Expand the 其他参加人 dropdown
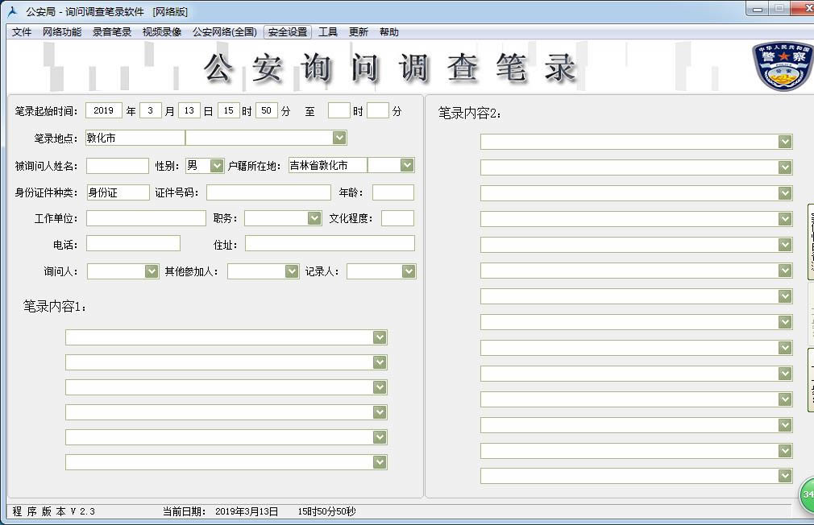 click(x=292, y=271)
